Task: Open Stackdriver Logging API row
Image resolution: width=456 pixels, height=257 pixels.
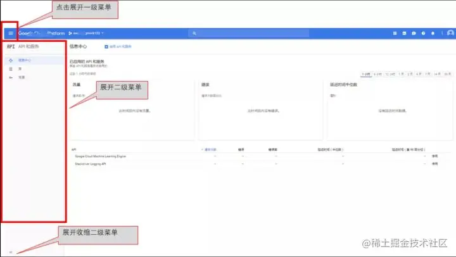Action: pyautogui.click(x=91, y=164)
